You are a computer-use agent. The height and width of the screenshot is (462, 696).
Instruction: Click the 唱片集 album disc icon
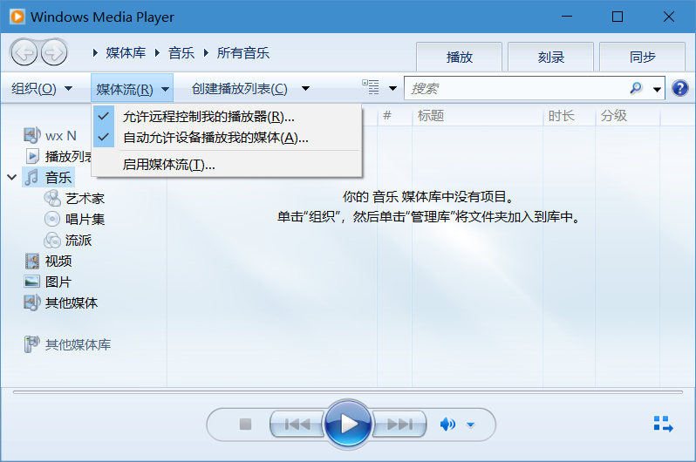[52, 219]
